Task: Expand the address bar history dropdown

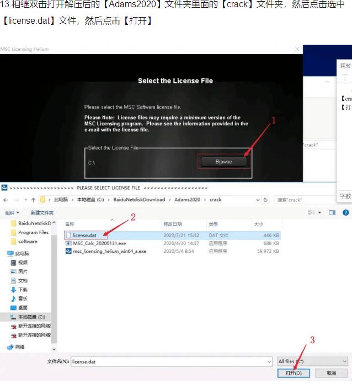Action: [258, 200]
